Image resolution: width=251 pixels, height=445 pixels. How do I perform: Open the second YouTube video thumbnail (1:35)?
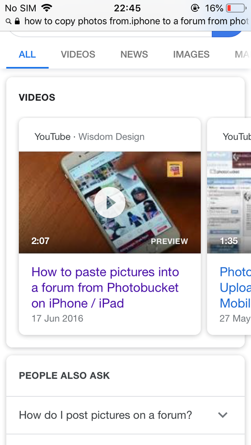[x=229, y=203]
